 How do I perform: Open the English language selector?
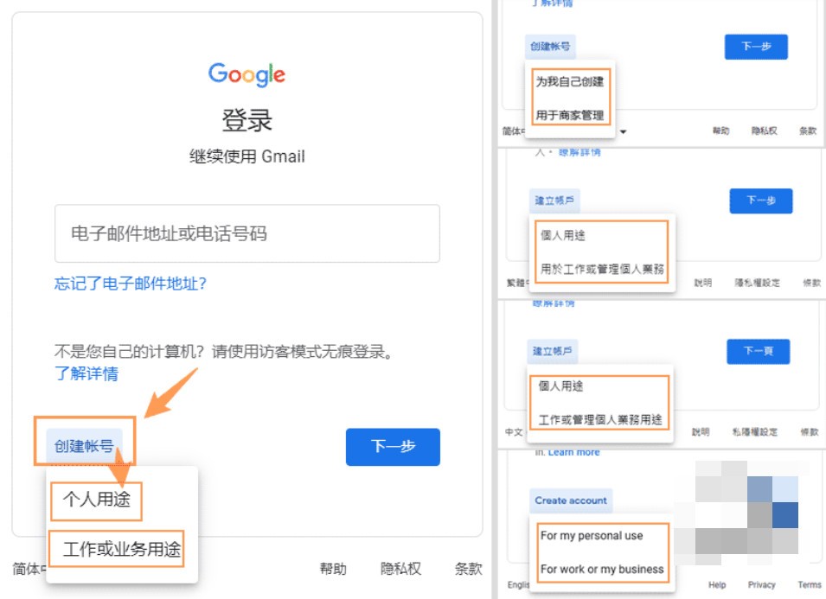(x=518, y=585)
